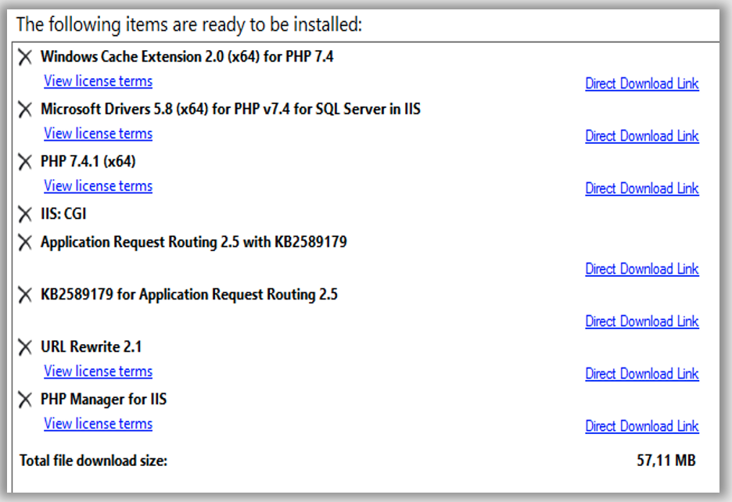Select 'KB2589179 for Application Request Routing 2.5' title
This screenshot has height=502, width=732.
(189, 295)
